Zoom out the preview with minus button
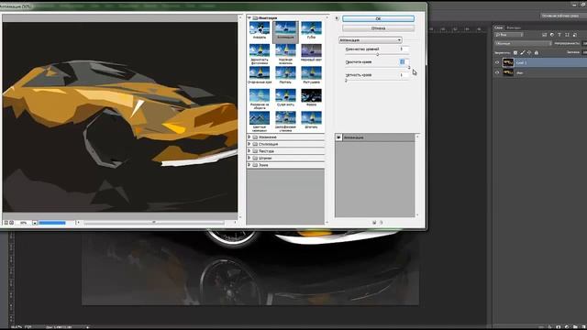Screen dimensions: 587x330 (6, 223)
